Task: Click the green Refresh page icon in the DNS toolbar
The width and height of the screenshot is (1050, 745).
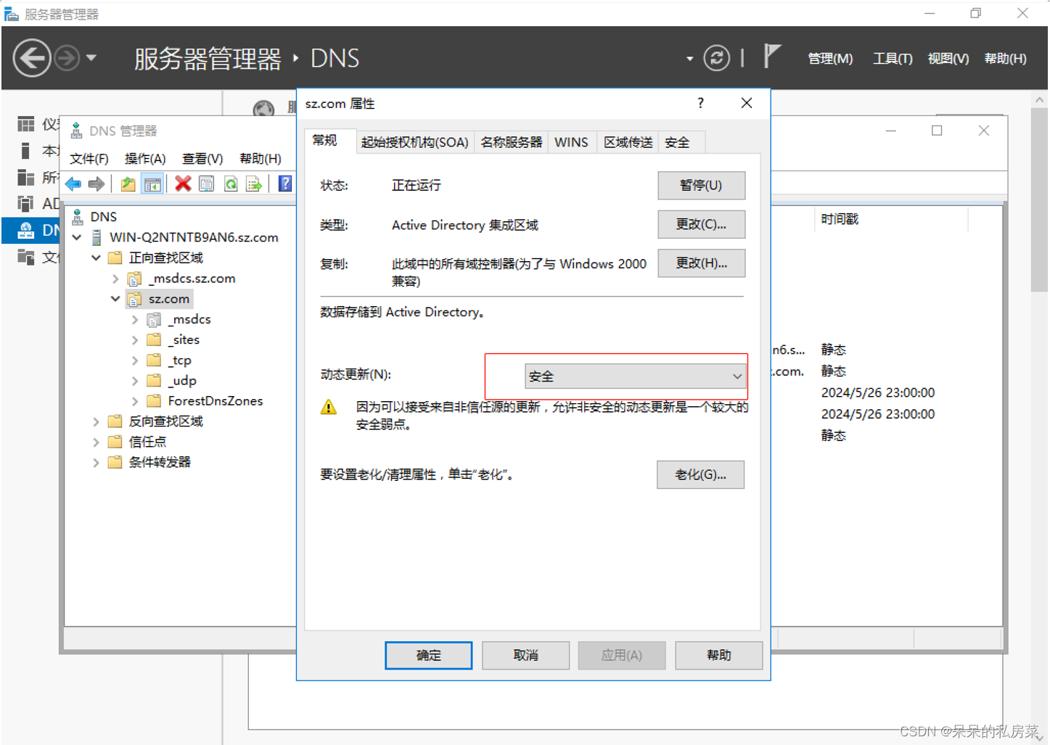Action: [x=231, y=184]
